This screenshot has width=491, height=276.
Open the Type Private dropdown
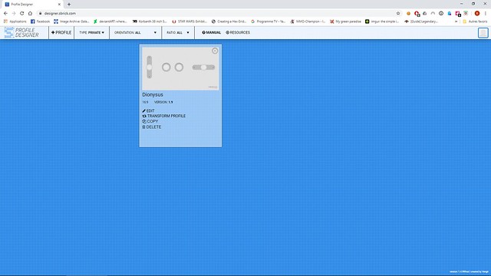pos(92,32)
